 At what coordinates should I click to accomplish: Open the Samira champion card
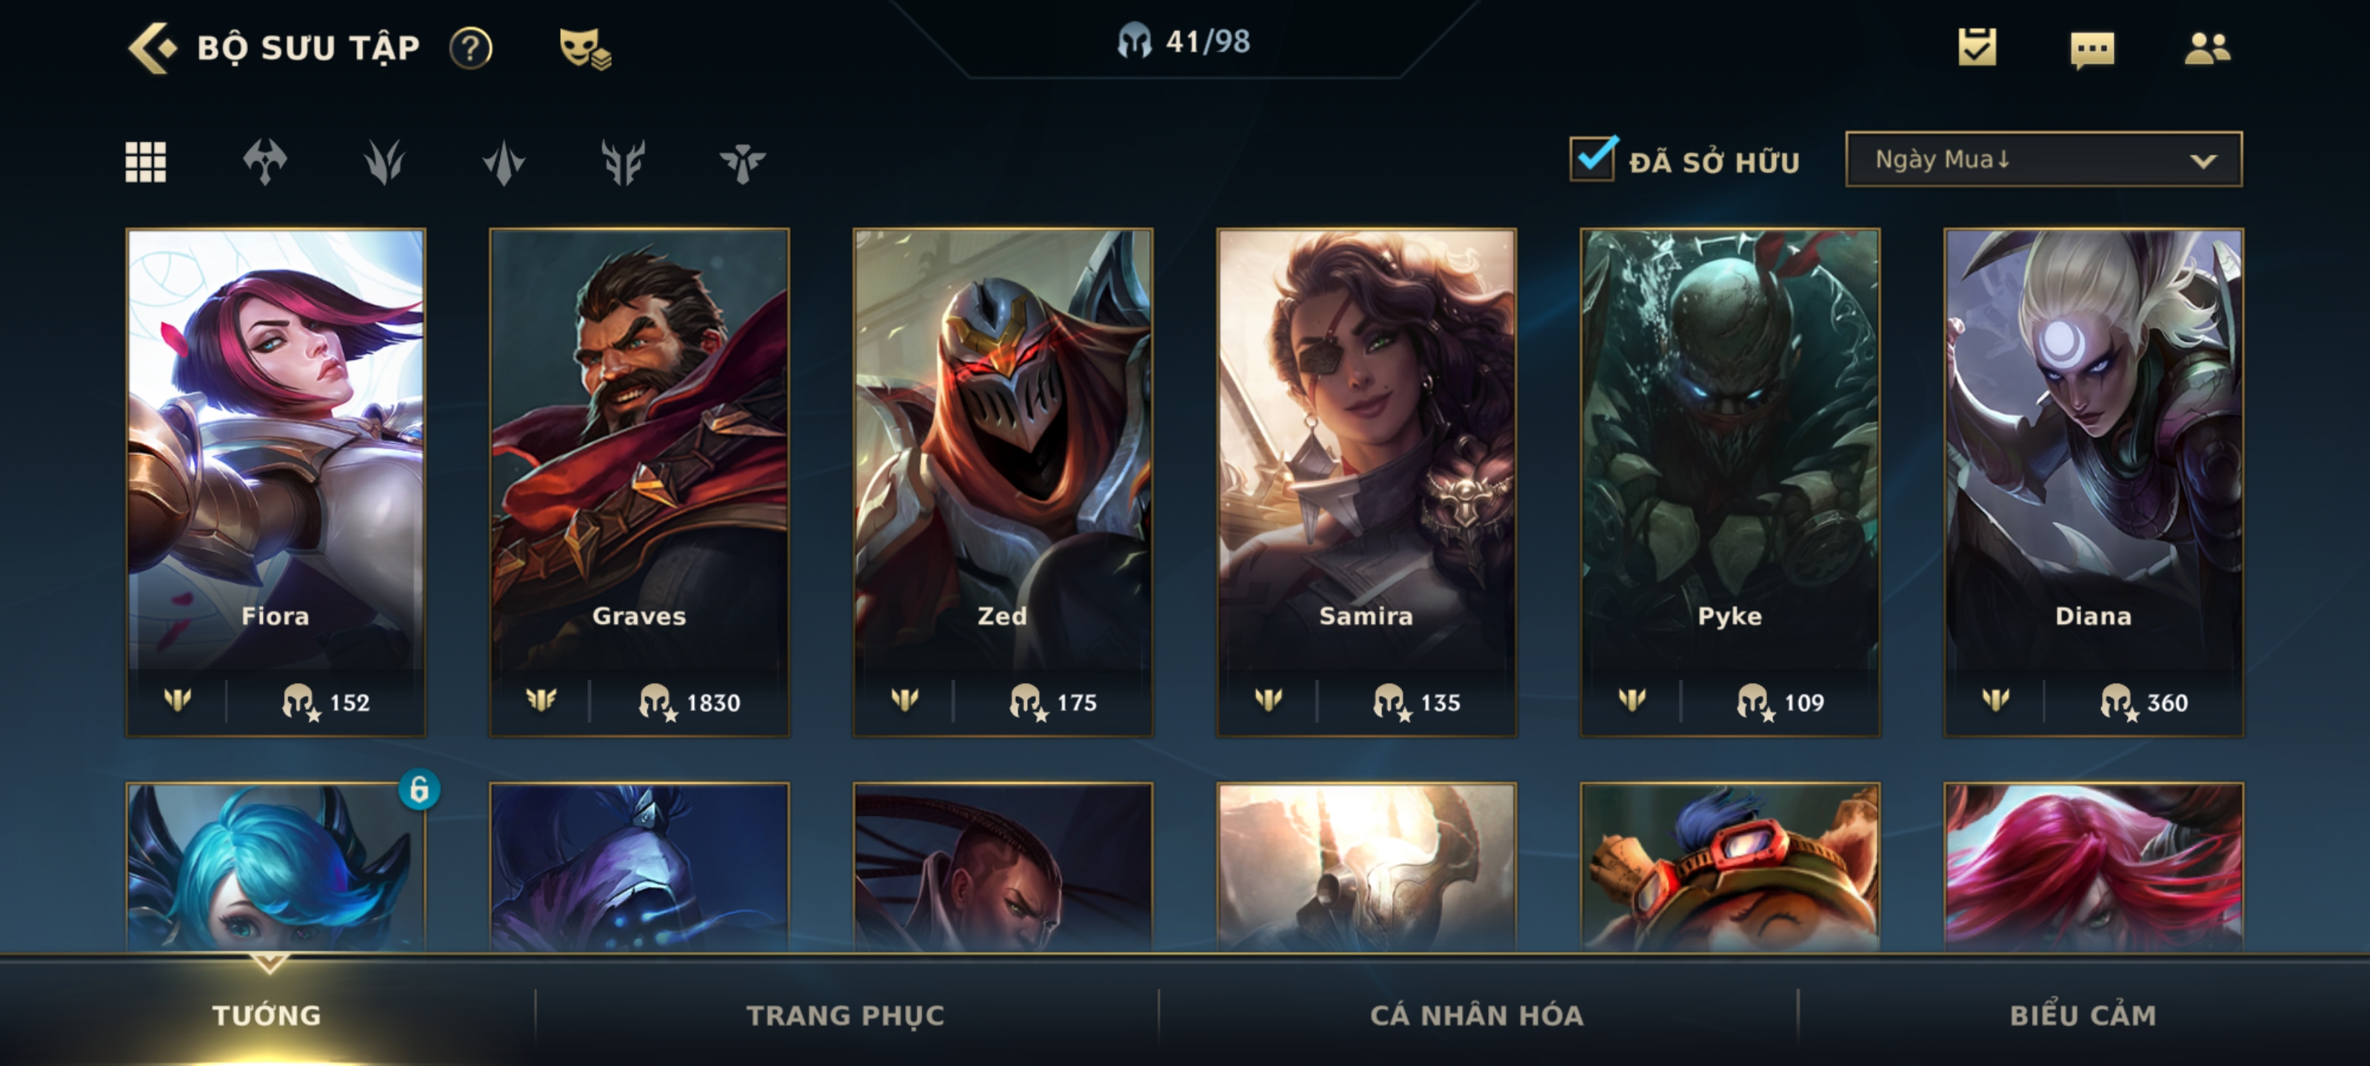tap(1366, 482)
